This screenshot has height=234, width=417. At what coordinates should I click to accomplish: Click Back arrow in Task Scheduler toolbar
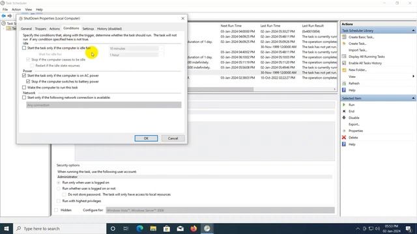[3, 16]
